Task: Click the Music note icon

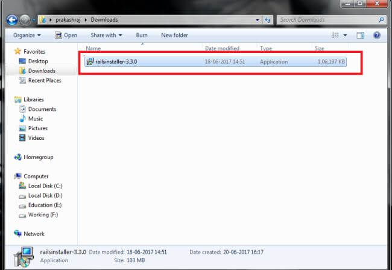Action: [x=22, y=118]
